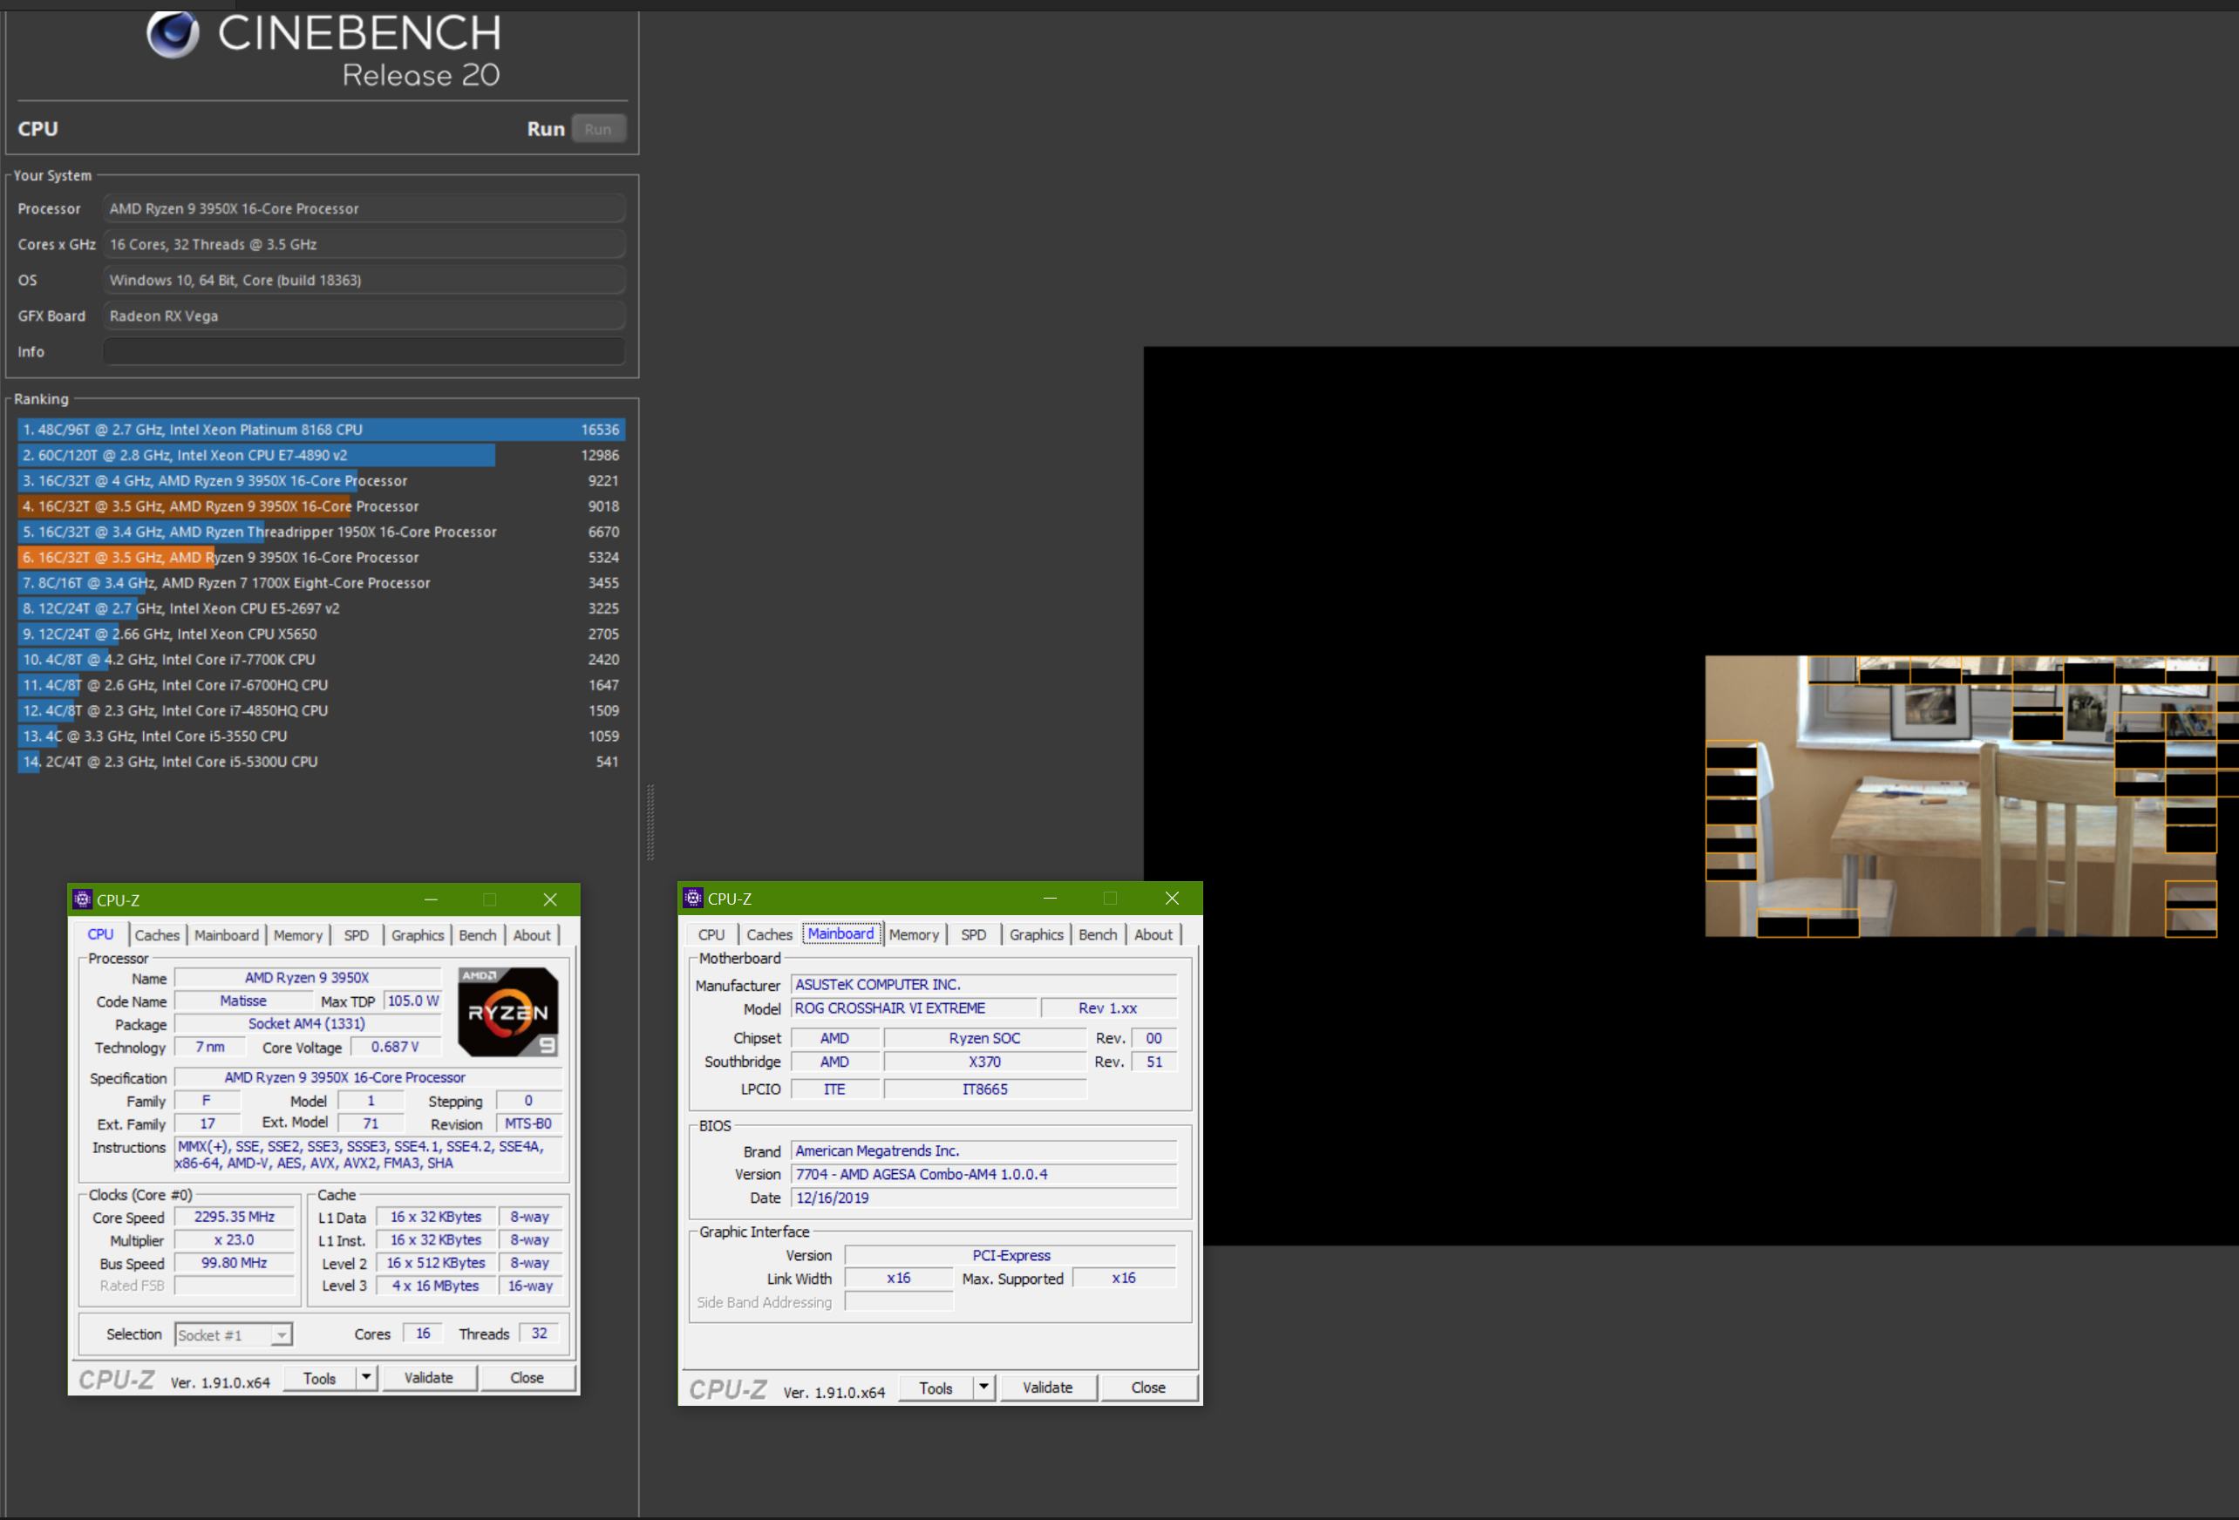Screen dimensions: 2239x1520
Task: Select Core i5-5300U ranking entry
Action: (x=321, y=761)
